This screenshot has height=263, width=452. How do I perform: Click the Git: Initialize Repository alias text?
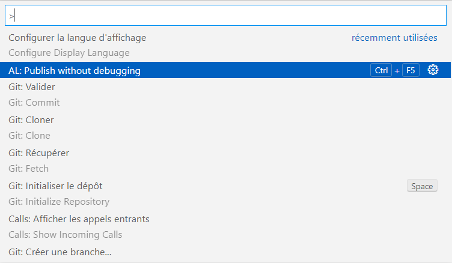coord(59,202)
